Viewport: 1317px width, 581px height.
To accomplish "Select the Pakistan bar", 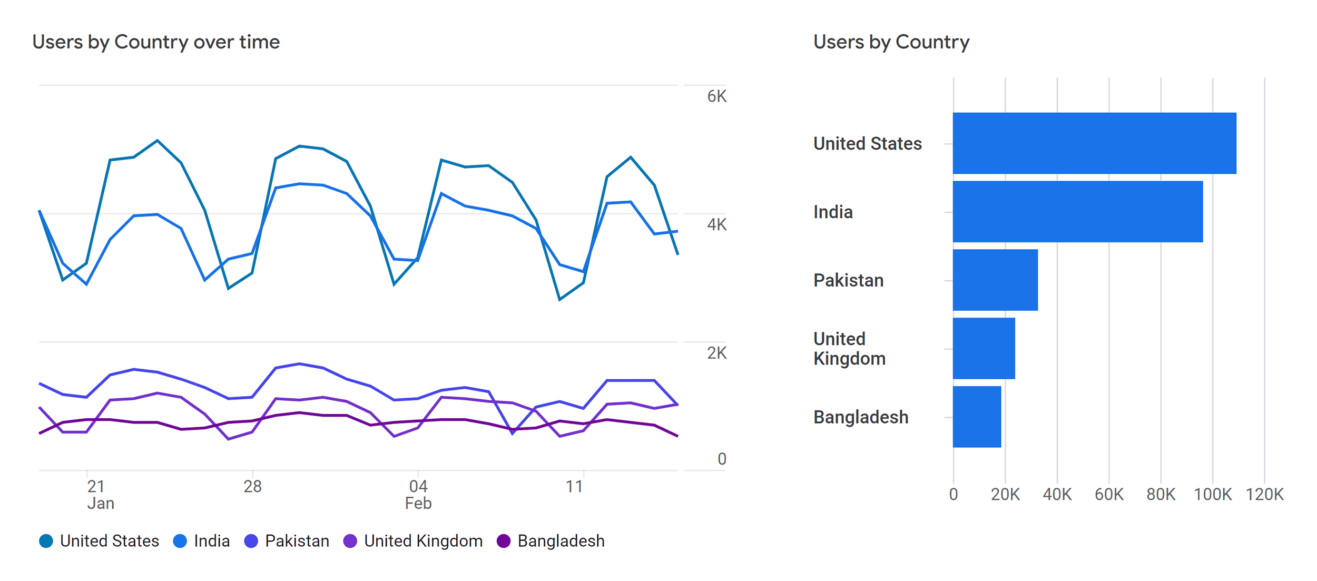I will pos(995,280).
